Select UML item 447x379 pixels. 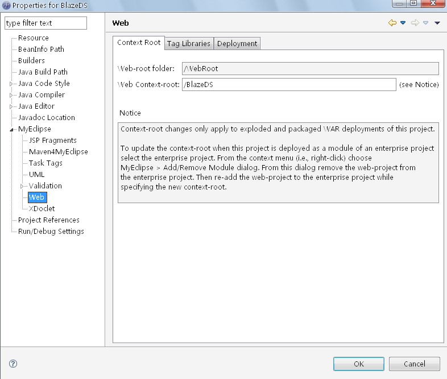[37, 175]
